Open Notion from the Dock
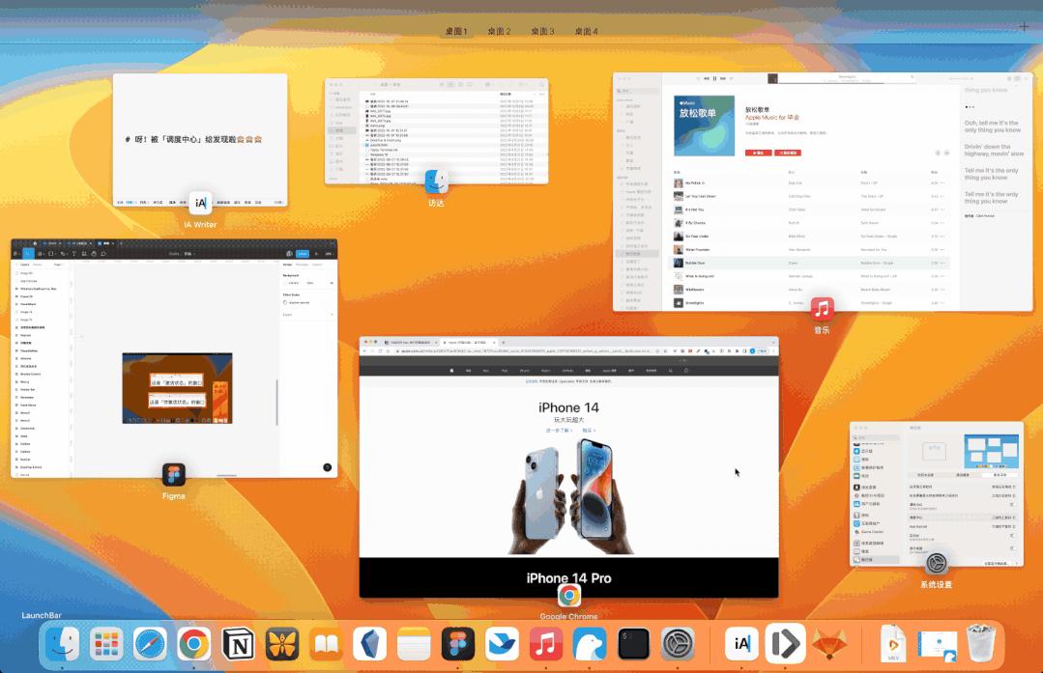1043x673 pixels. (238, 644)
